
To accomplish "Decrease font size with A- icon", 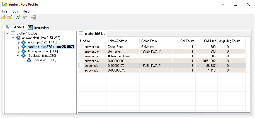I will (25, 18).
